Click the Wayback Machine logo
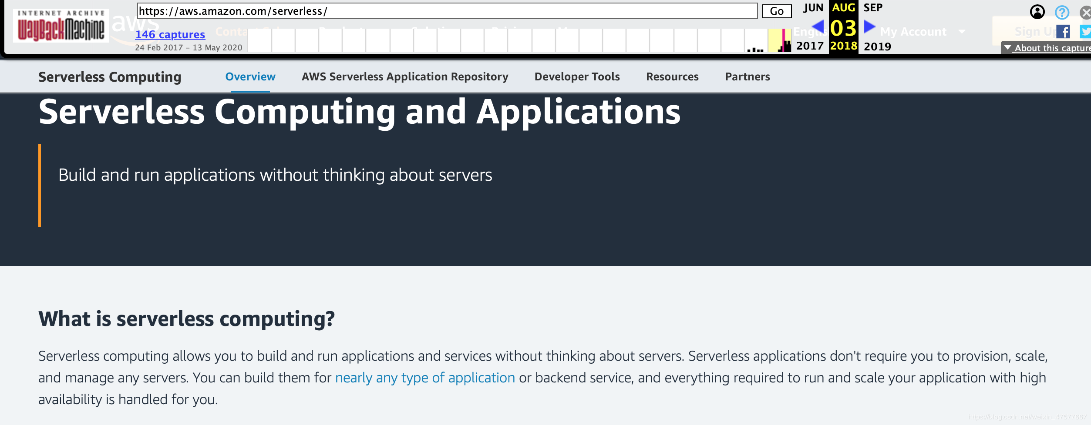Screen dimensions: 1091x425 [x=61, y=26]
